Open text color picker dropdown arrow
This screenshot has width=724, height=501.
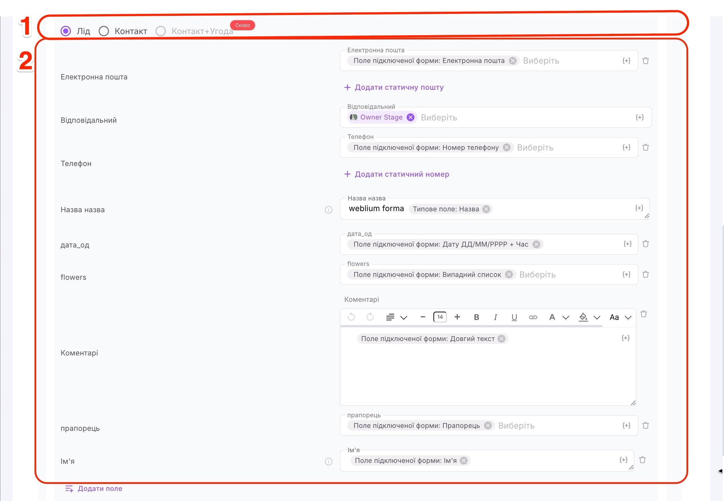coord(566,318)
